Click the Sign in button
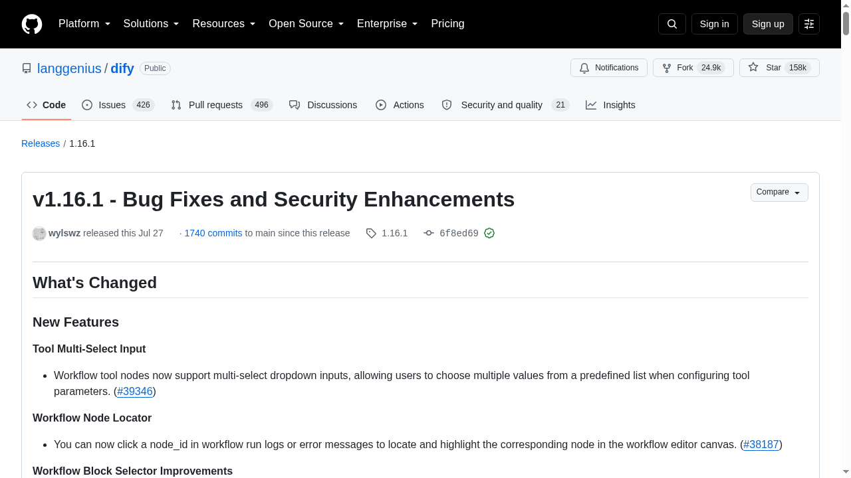This screenshot has width=851, height=478. pos(715,24)
